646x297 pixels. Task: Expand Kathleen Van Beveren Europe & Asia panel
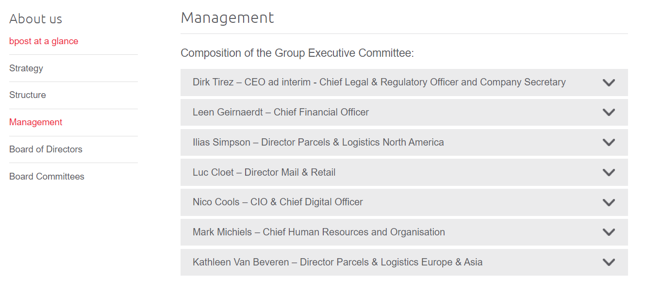click(x=337, y=263)
